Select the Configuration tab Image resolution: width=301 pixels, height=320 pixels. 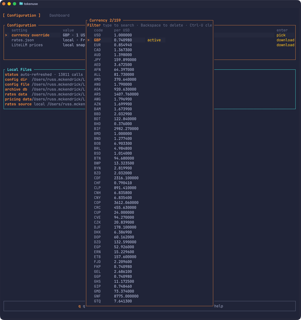(x=22, y=15)
